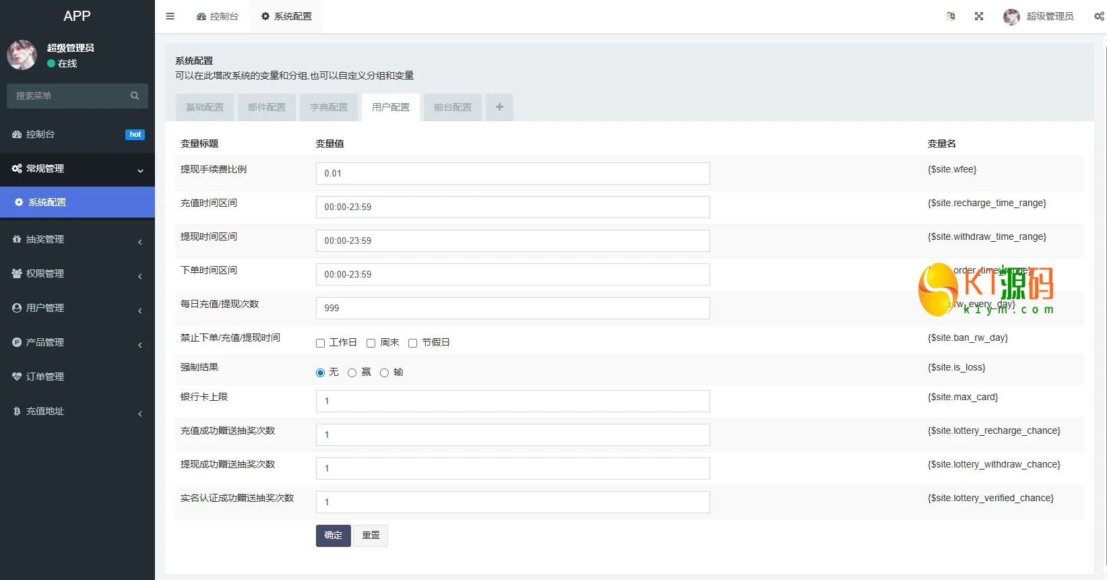Open the 控制台 top navigation tab

218,16
